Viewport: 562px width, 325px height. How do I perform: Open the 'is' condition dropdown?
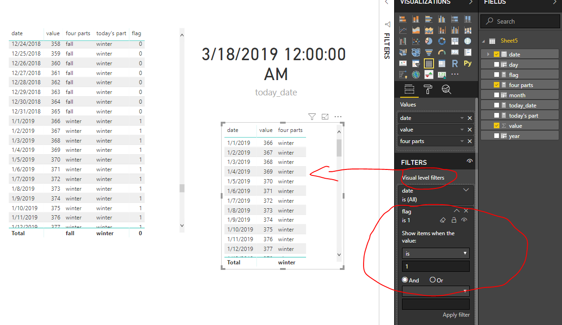click(x=435, y=253)
